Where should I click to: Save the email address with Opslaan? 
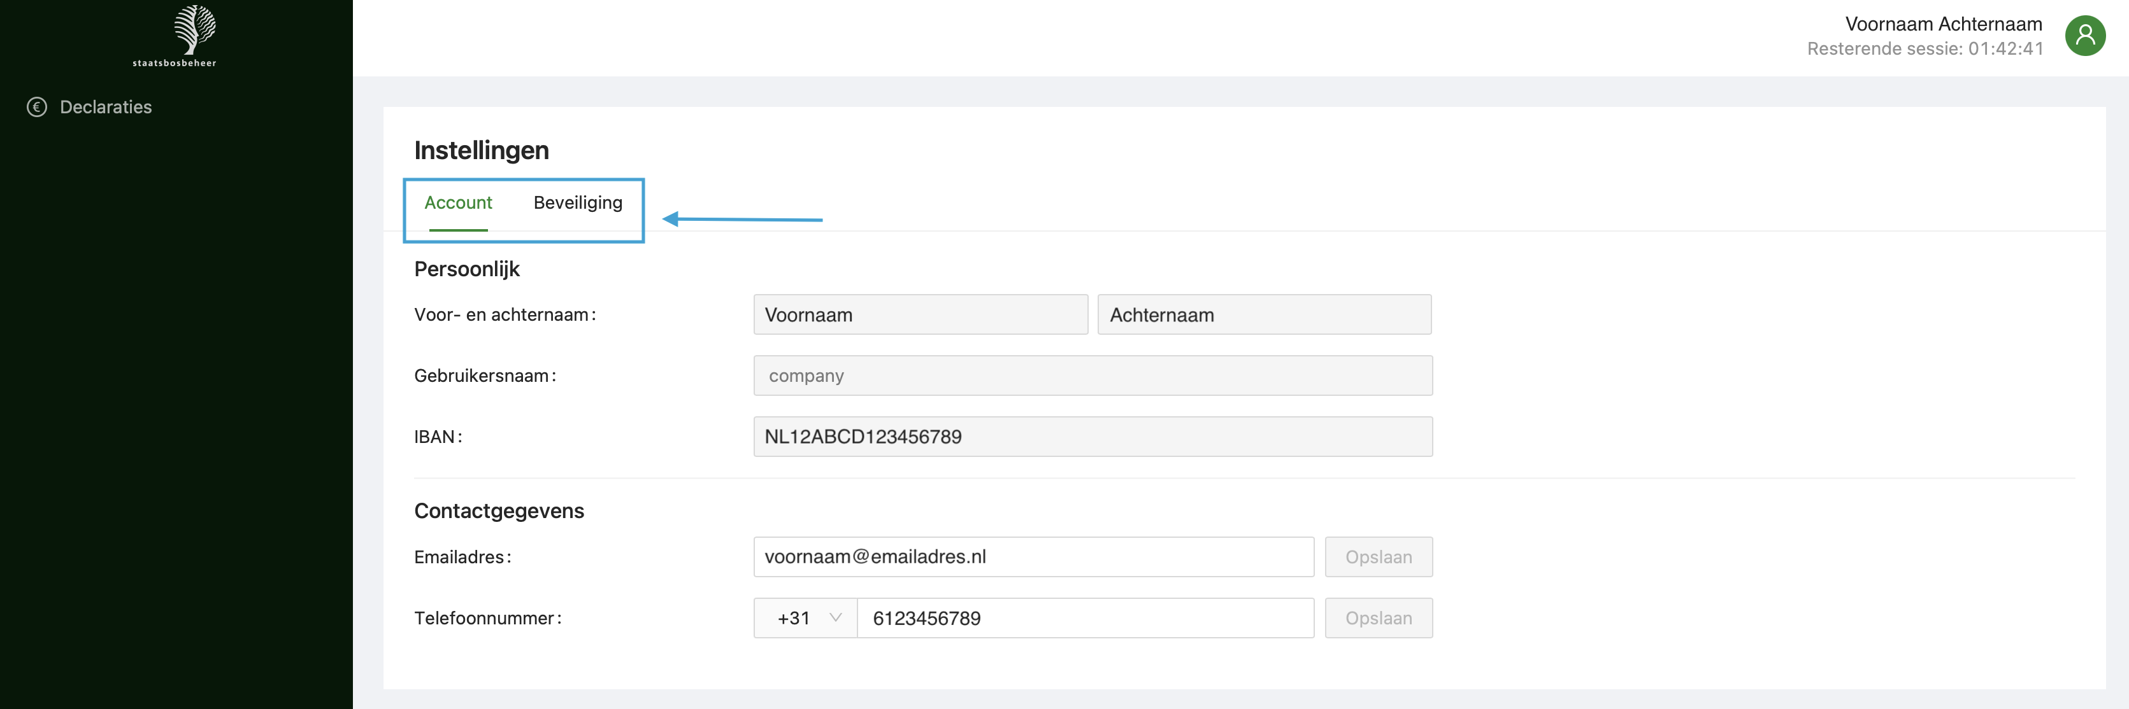coord(1379,557)
